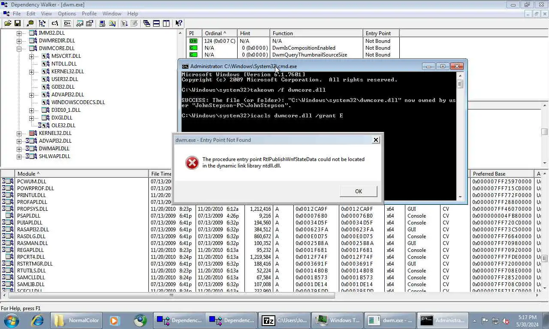
Task: Expand the D3D10_1.DLL tree node
Action: coord(31,110)
